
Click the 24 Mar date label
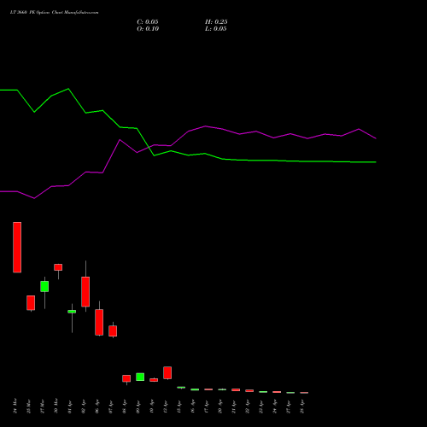pos(15,406)
